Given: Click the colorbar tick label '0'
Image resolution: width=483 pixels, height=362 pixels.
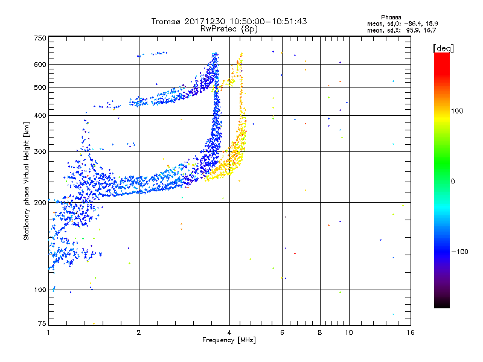Looking at the screenshot, I should [453, 181].
